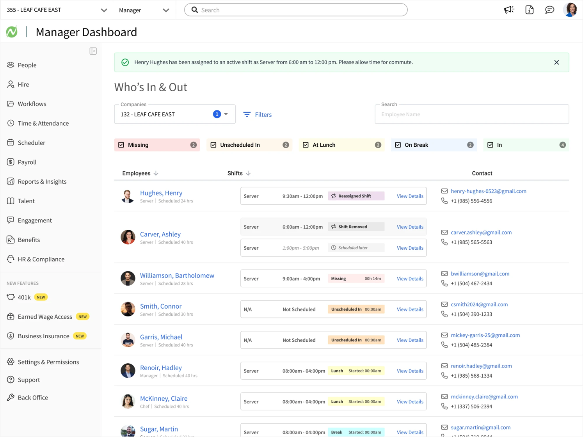The image size is (583, 437).
Task: Open Smith, Connor employee profile
Action: [161, 306]
